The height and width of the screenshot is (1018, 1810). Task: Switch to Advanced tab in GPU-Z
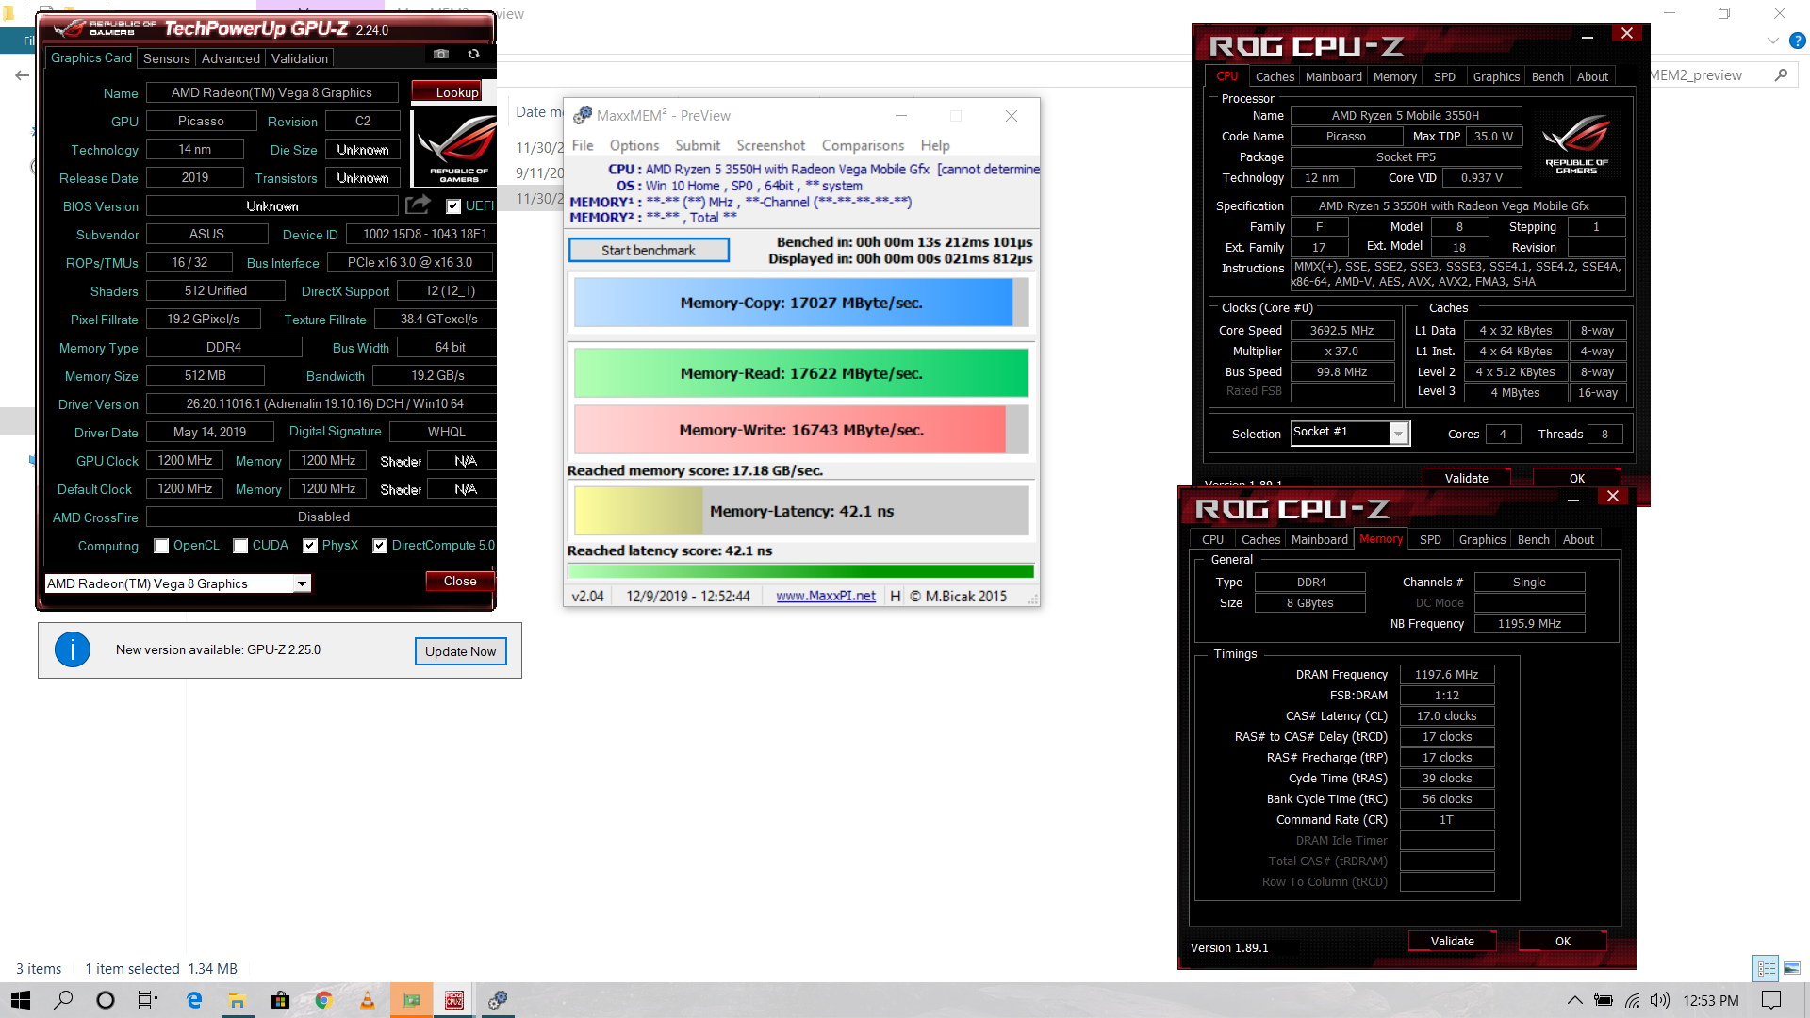(x=231, y=58)
